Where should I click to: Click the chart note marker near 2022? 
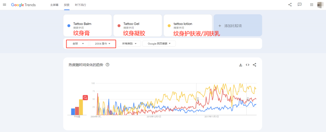click(x=248, y=99)
